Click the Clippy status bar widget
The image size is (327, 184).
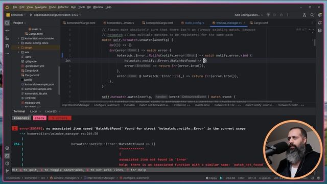click(x=211, y=178)
